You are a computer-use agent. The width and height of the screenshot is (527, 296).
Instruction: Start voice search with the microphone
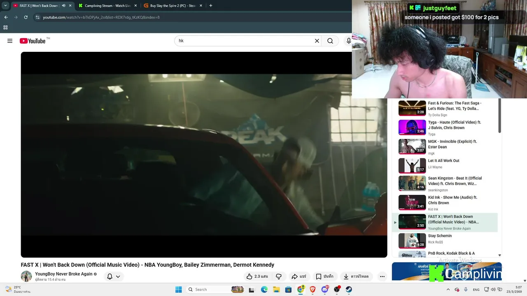click(349, 41)
